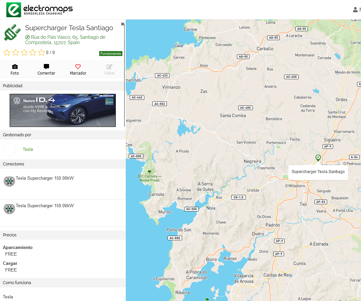Click the first rating star

(x=7, y=52)
